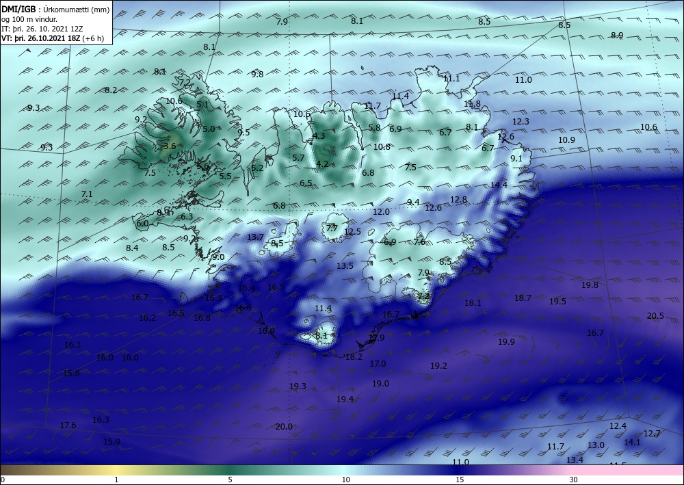Click the 20.0 value on the map
Image resolution: width=684 pixels, height=485 pixels.
[x=284, y=427]
